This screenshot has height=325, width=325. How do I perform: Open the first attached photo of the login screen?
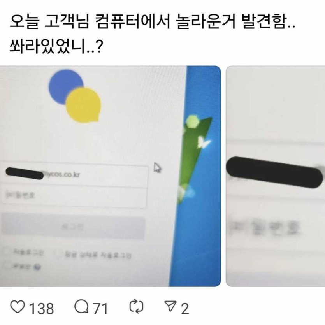[x=110, y=176]
